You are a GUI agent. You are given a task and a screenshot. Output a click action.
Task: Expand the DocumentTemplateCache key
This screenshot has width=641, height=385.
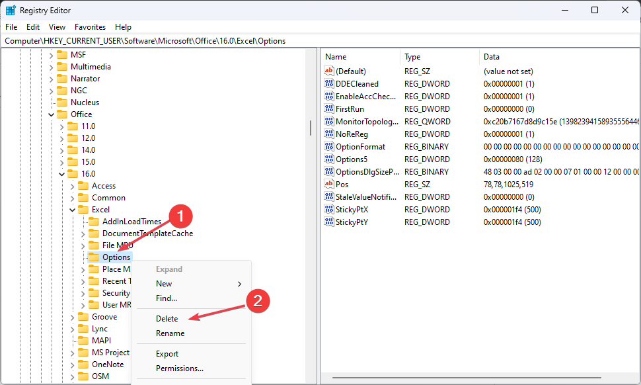pyautogui.click(x=83, y=234)
